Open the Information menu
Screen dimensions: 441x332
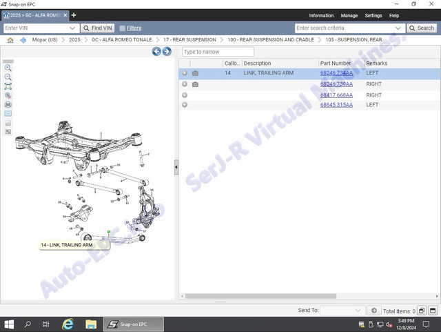[321, 15]
